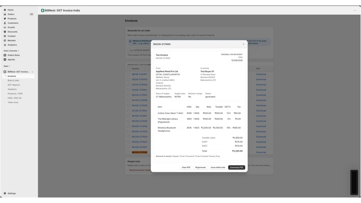
Task: Open the Online Store icon
Action: pos(5,55)
